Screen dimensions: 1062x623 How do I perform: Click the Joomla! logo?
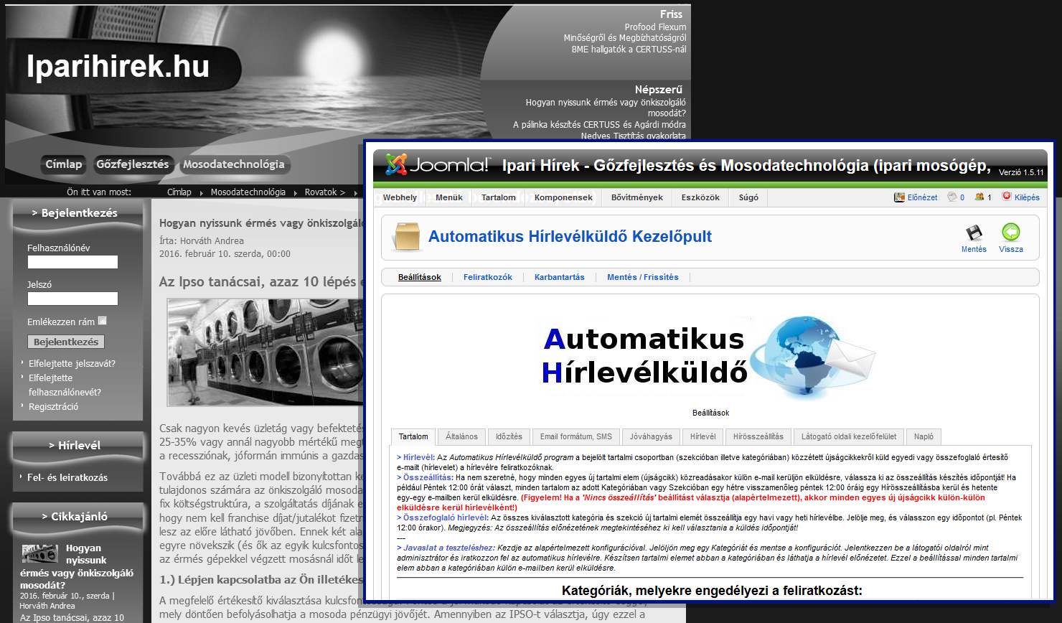tap(437, 165)
